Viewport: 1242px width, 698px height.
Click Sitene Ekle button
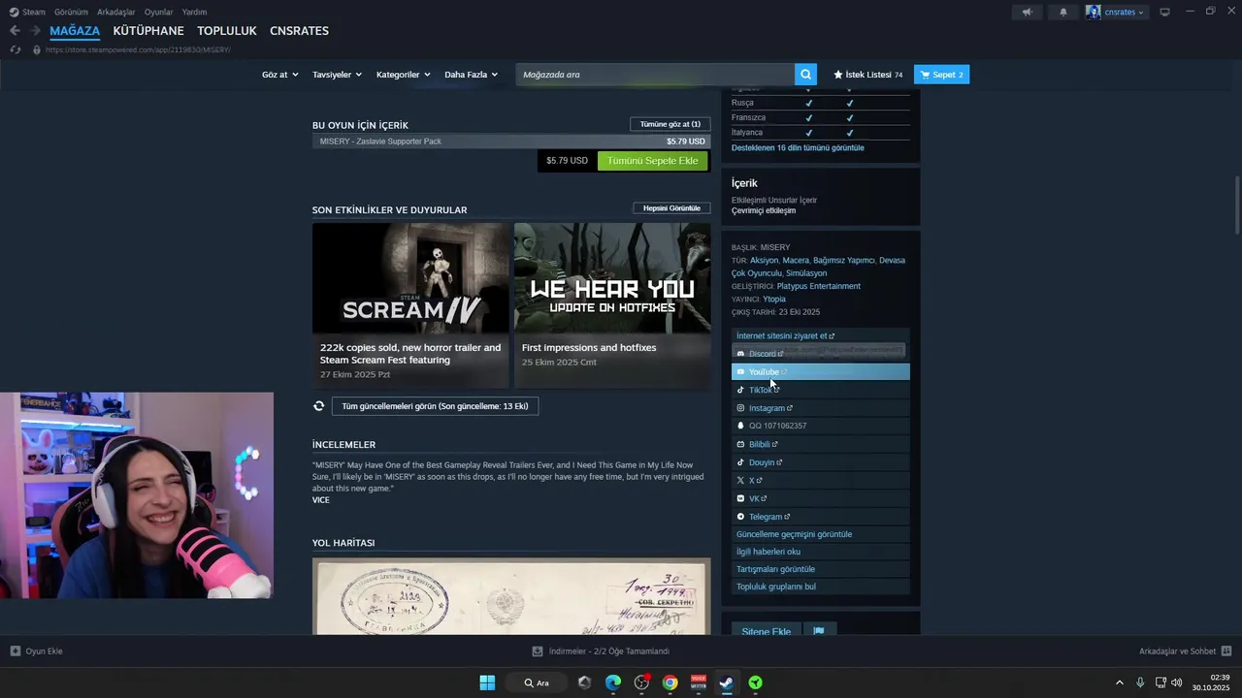(766, 631)
